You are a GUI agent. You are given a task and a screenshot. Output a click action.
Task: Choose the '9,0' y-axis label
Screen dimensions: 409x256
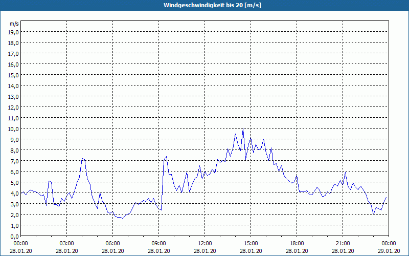[15, 139]
